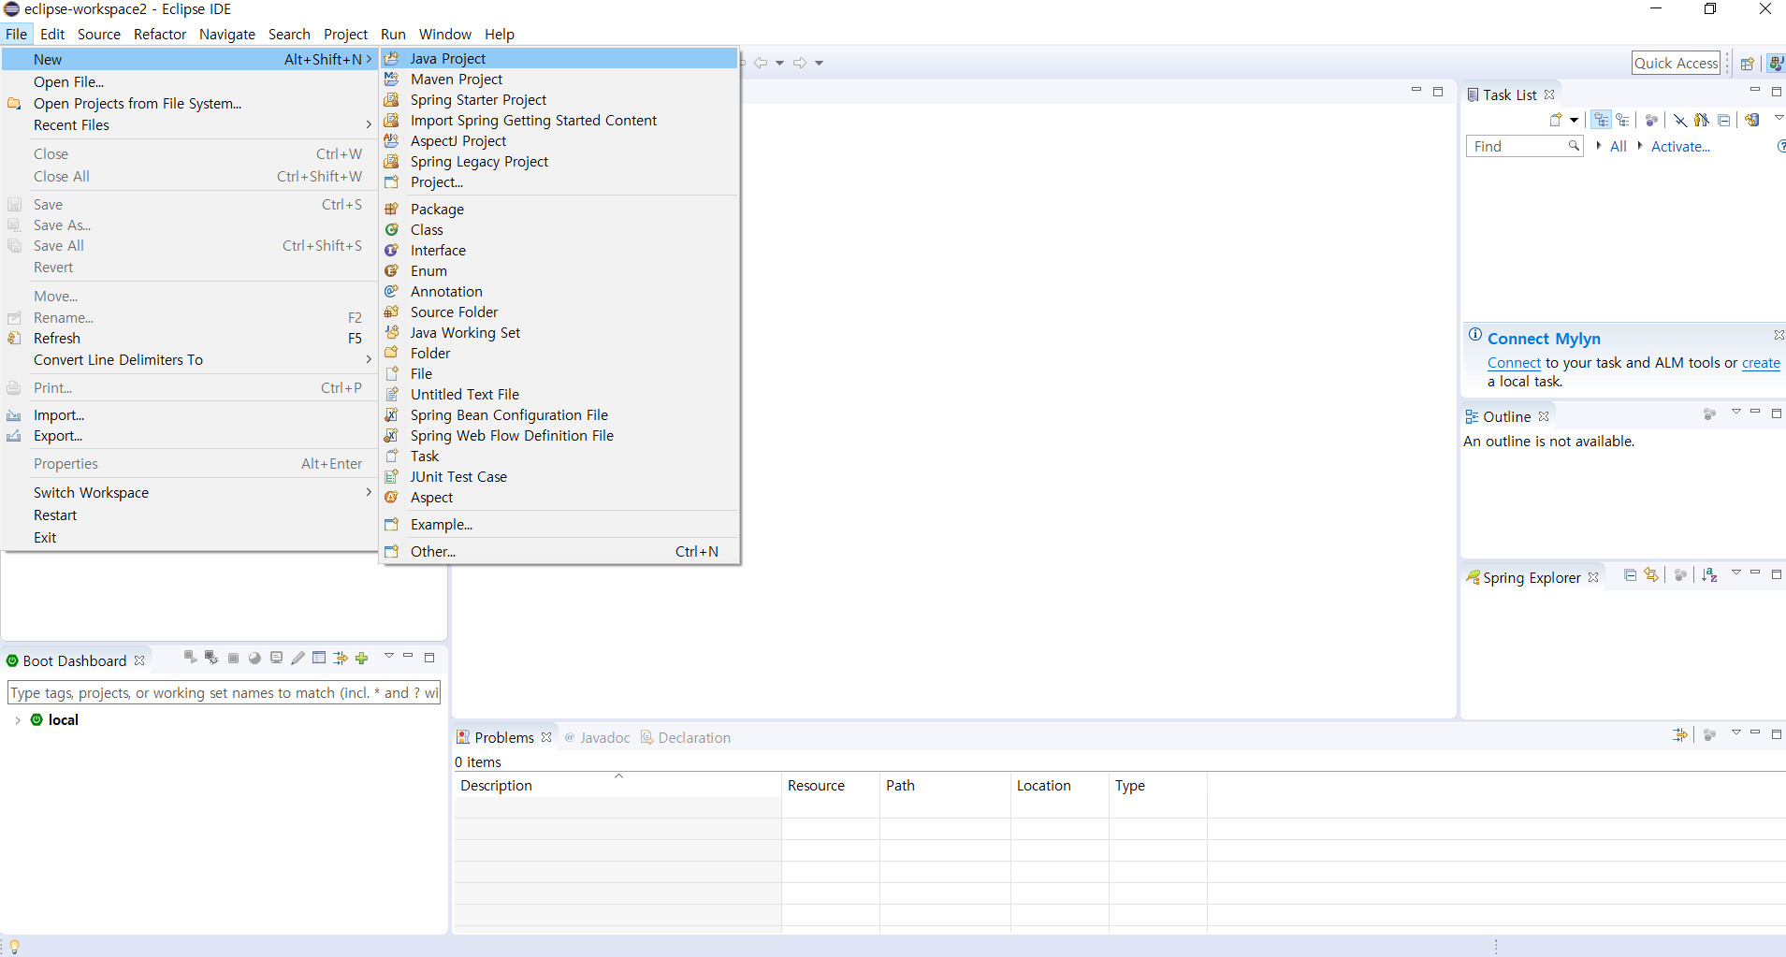Click the open browser icon in Boot Dashboard
The width and height of the screenshot is (1786, 957).
coord(254,658)
